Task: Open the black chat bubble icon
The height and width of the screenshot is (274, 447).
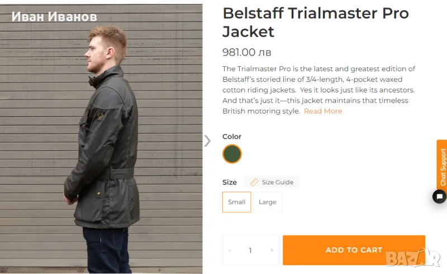Action: (440, 197)
